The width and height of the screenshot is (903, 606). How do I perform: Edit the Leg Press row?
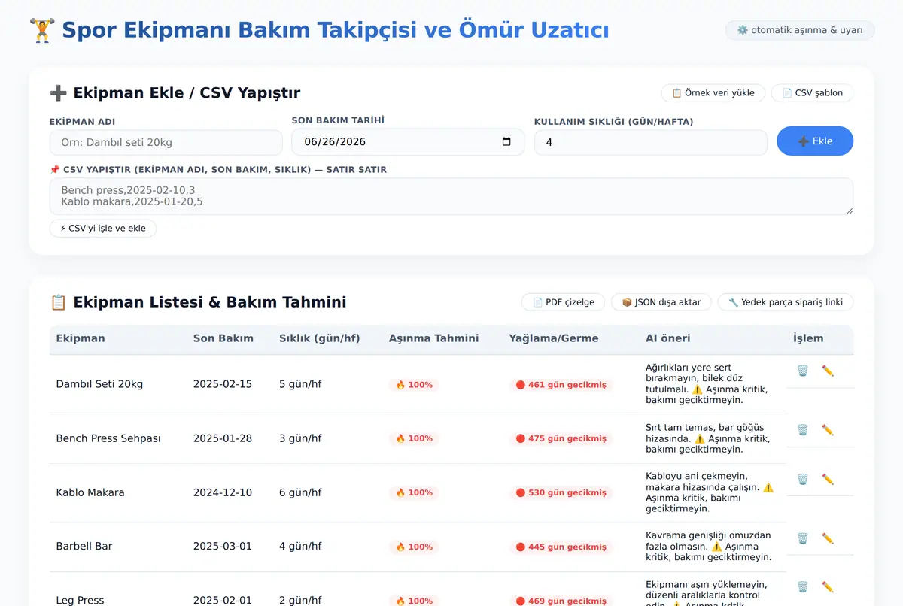[828, 587]
